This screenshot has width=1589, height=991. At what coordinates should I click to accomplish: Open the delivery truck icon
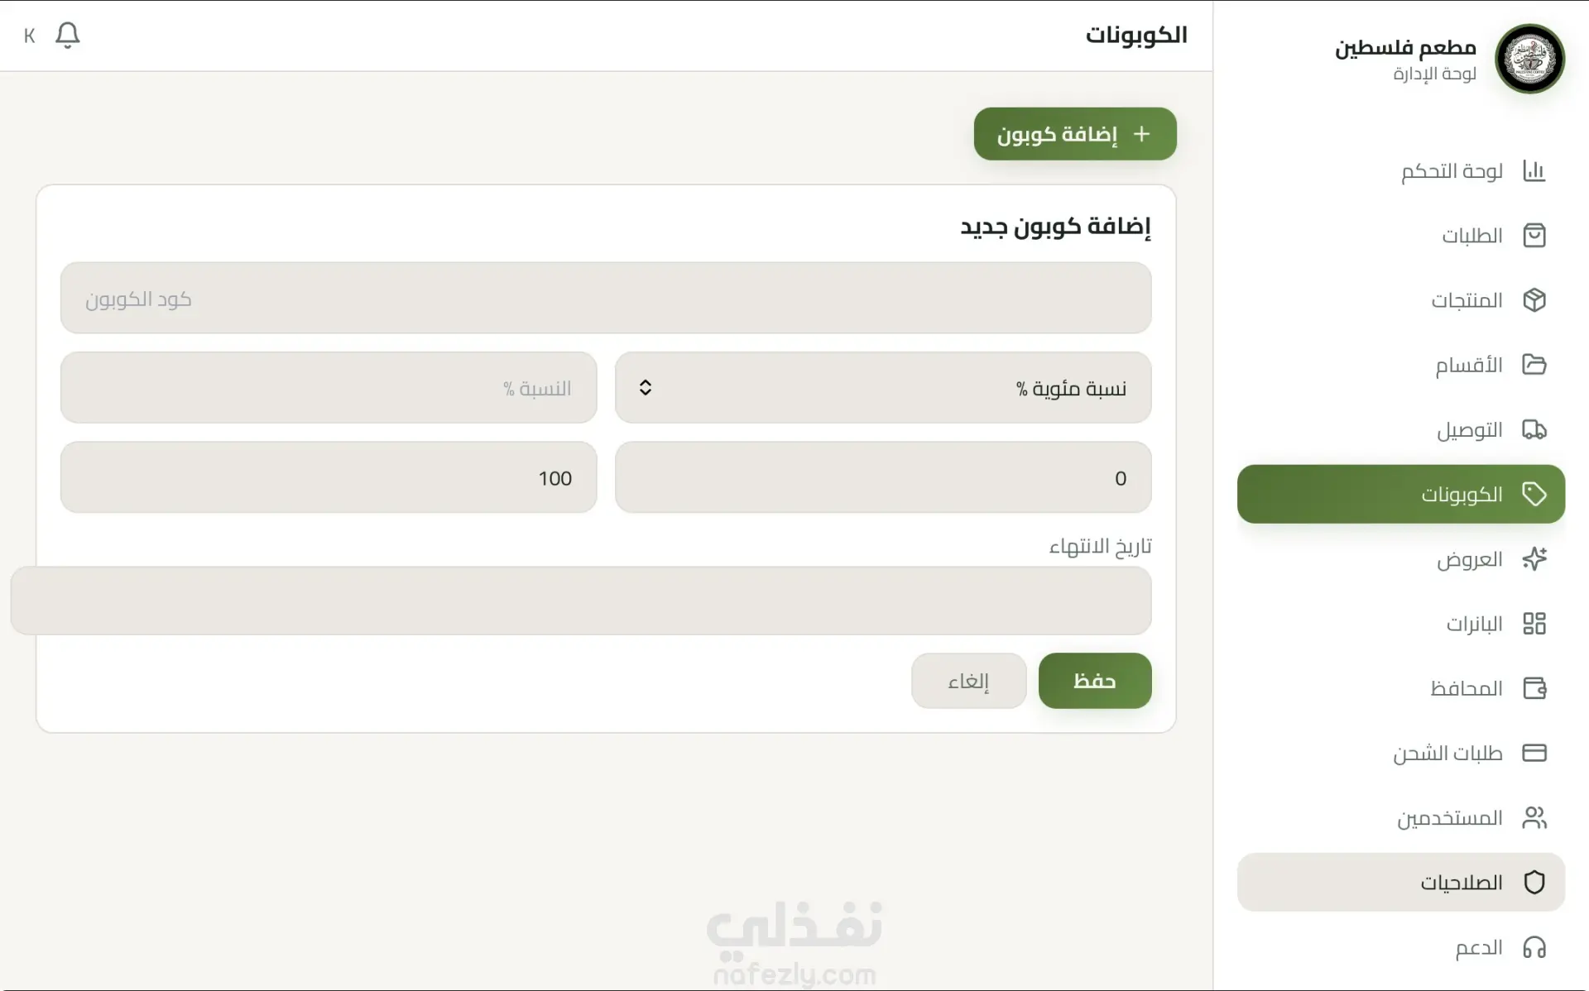pos(1534,429)
